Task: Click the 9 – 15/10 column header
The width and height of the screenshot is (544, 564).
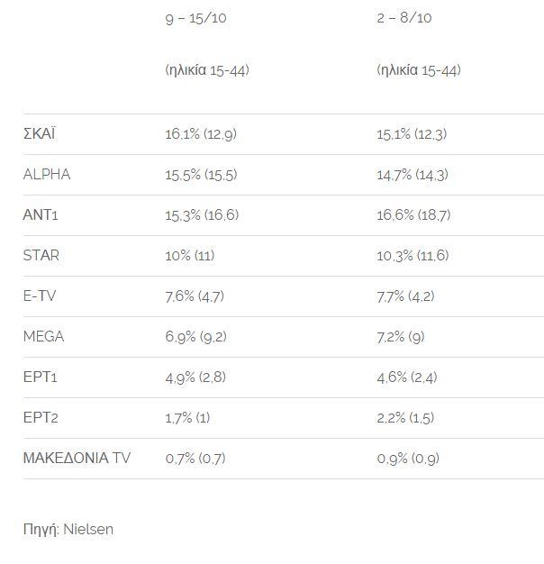Action: pos(195,18)
